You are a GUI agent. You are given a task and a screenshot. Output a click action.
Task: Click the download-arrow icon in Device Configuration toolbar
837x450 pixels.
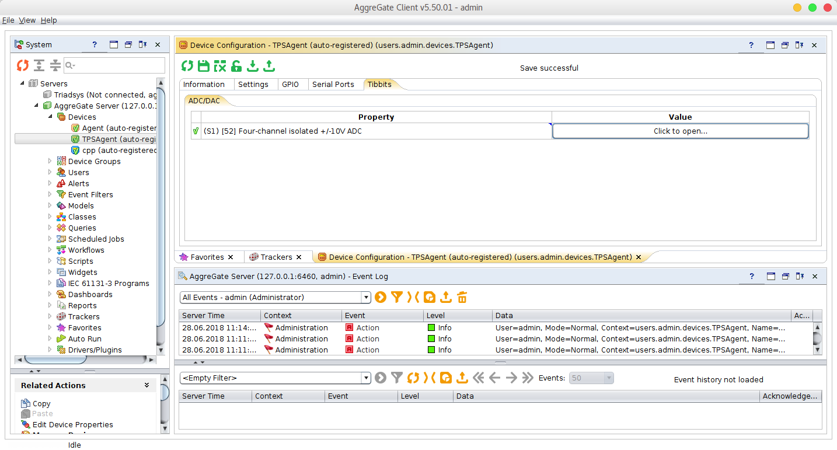[x=253, y=66]
